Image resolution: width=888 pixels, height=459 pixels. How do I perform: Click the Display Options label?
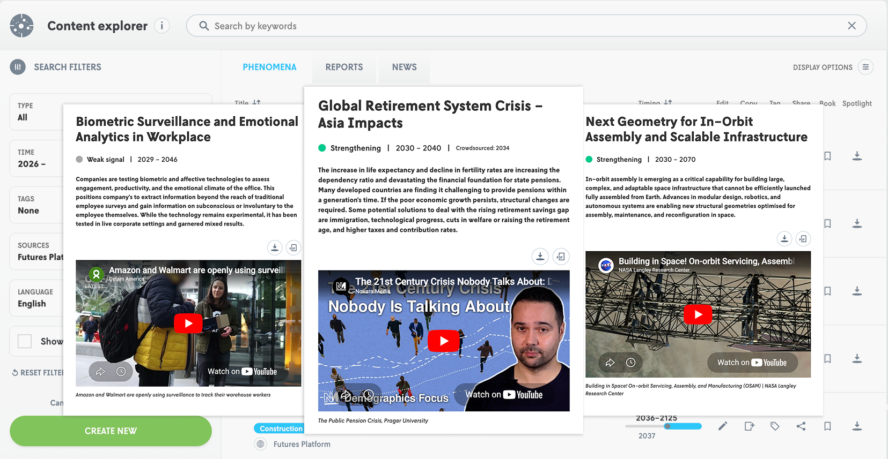[x=823, y=67]
